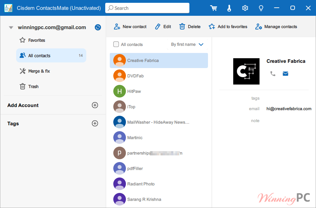This screenshot has width=316, height=208.
Task: Click the Tags section heading
Action: [x=13, y=123]
